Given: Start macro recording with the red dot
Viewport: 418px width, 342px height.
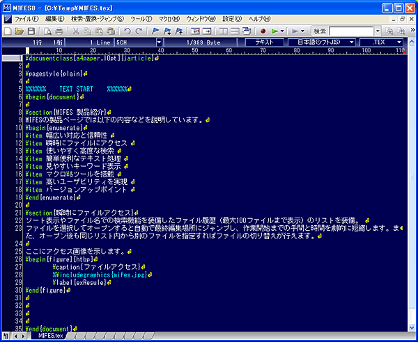Looking at the screenshot, I should pyautogui.click(x=263, y=31).
